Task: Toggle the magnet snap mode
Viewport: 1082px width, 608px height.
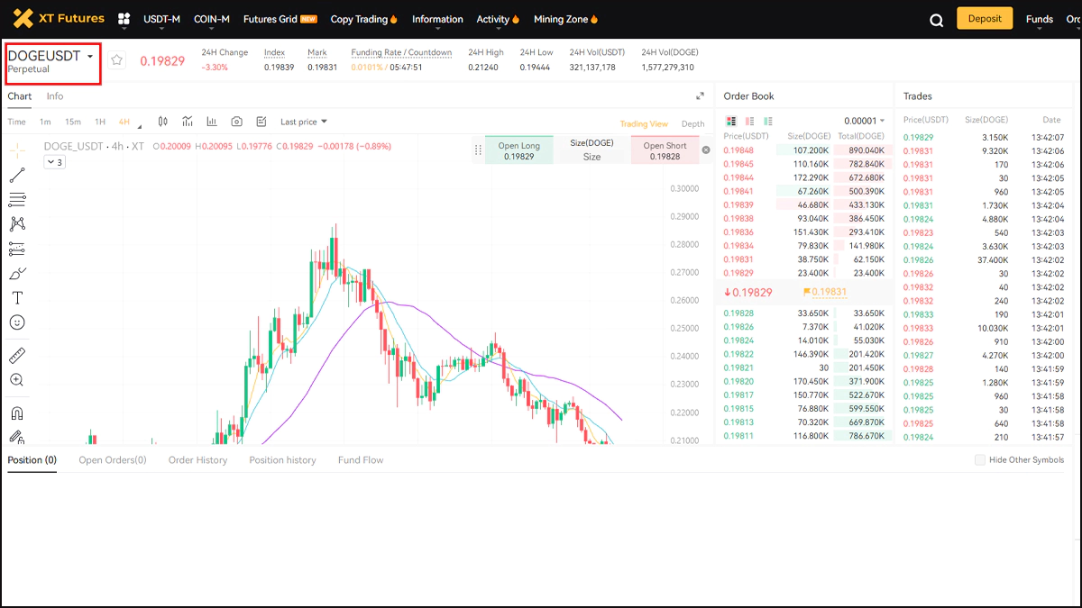Action: click(17, 413)
